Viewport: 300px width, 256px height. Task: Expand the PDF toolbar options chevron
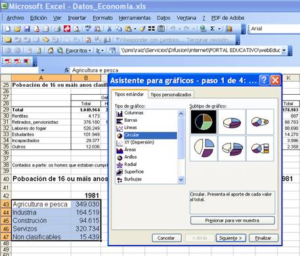[35, 62]
